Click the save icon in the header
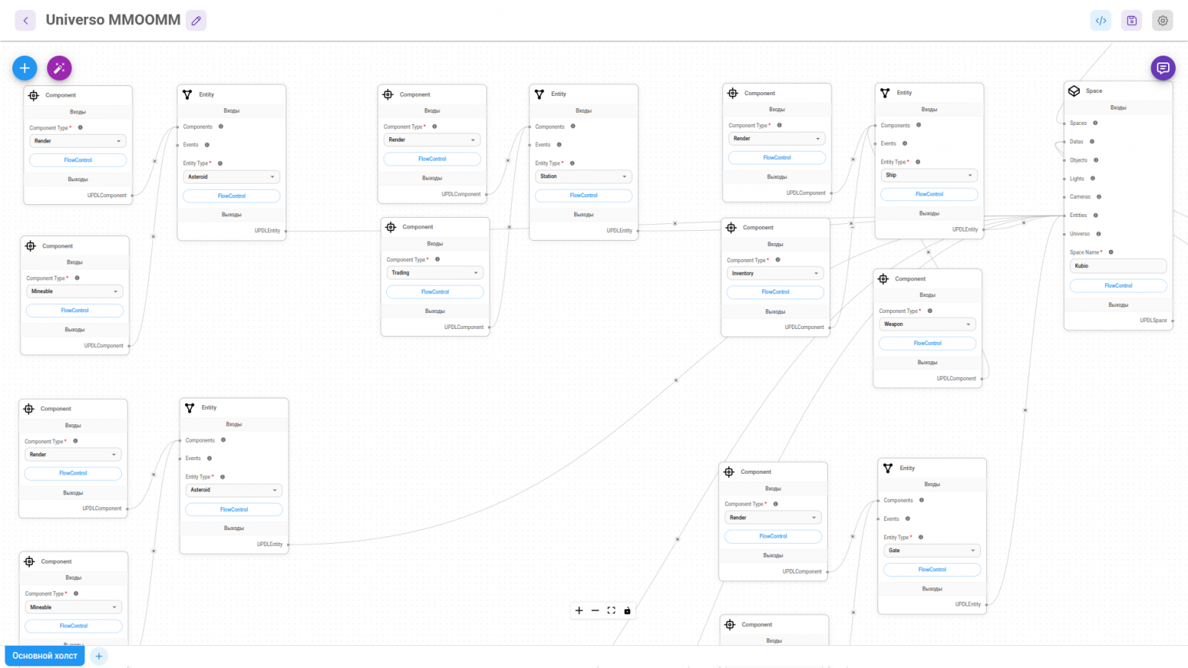 (1132, 21)
